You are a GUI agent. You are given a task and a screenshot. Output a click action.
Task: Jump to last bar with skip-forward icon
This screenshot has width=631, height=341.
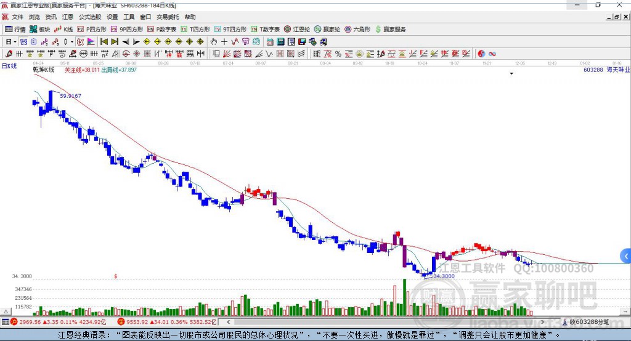(x=115, y=42)
